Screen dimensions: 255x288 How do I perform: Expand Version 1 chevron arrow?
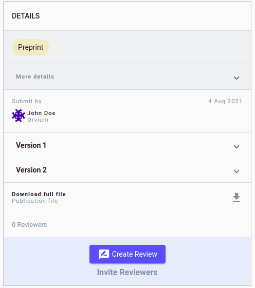[236, 147]
